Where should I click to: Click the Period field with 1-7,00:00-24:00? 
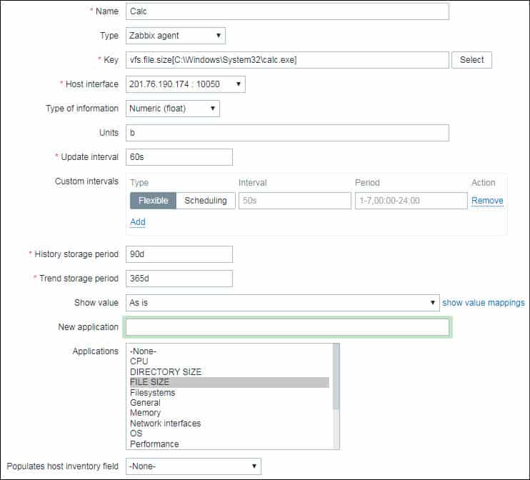411,201
